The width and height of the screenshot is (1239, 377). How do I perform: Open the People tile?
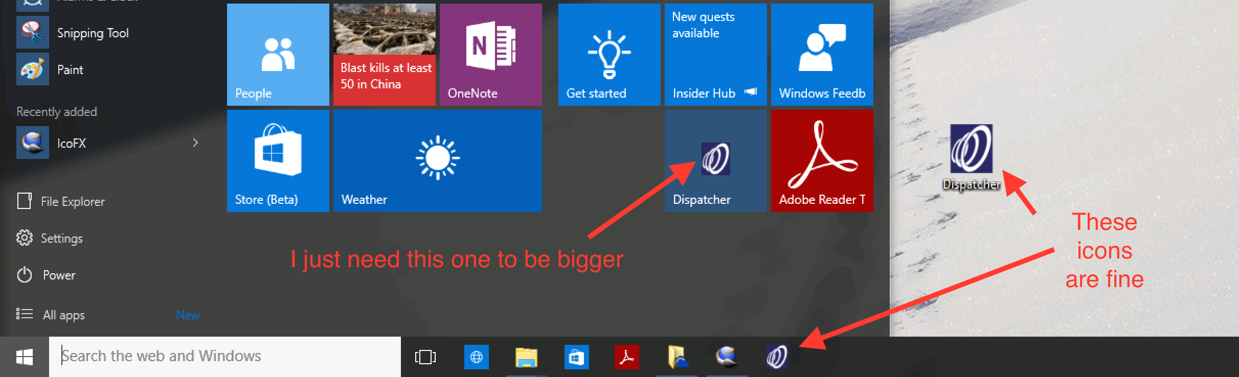point(278,55)
